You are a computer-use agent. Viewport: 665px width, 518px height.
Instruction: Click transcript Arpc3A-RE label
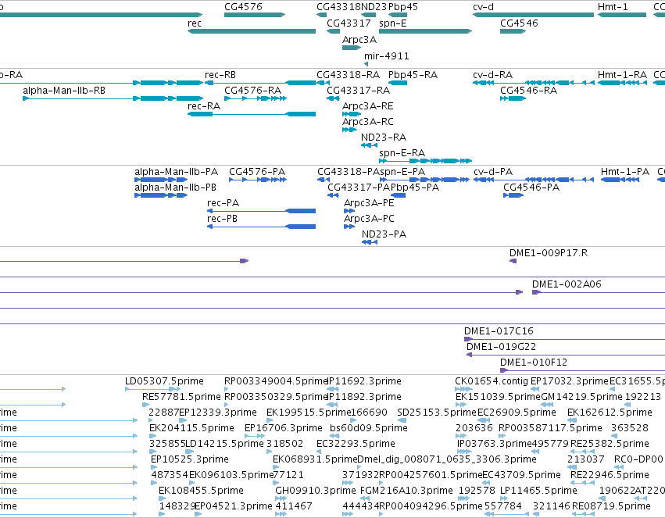click(x=368, y=106)
